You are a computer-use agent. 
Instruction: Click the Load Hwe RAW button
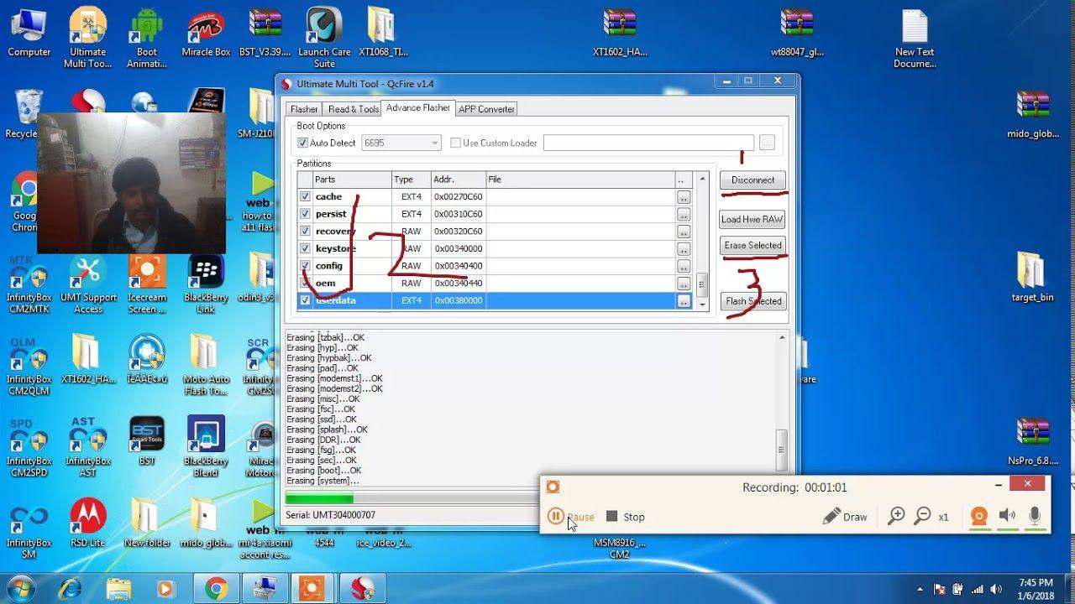tap(752, 220)
